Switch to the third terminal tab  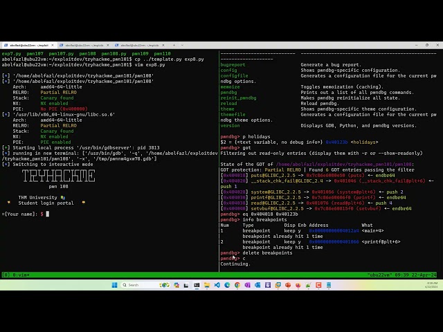pos(140,45)
